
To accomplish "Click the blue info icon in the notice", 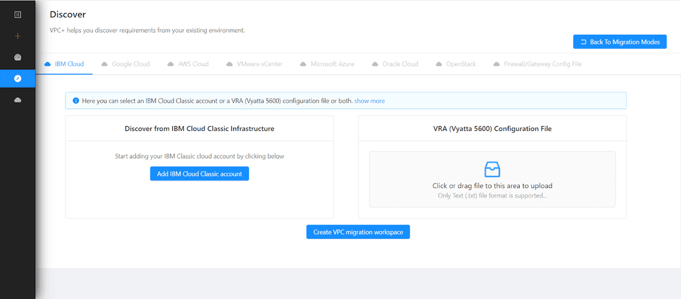I will pyautogui.click(x=76, y=100).
